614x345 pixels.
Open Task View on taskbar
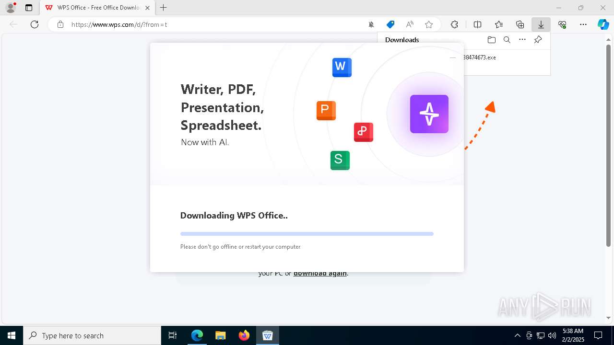click(173, 335)
